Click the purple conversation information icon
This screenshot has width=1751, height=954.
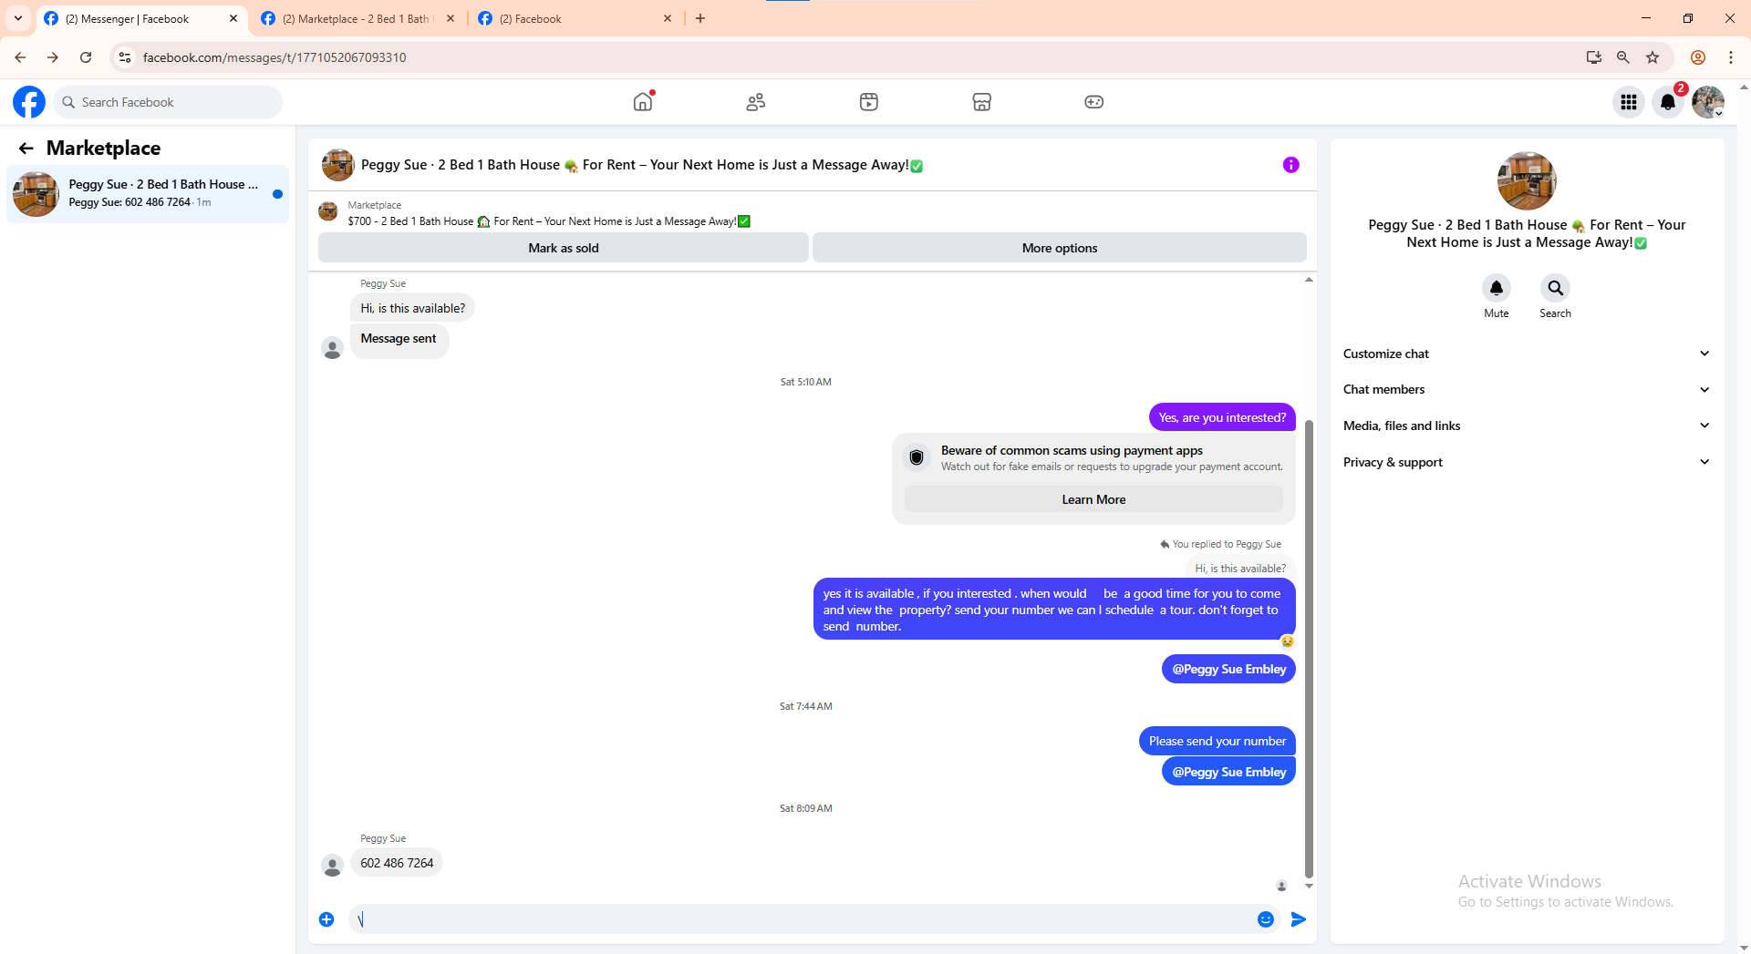(1291, 165)
